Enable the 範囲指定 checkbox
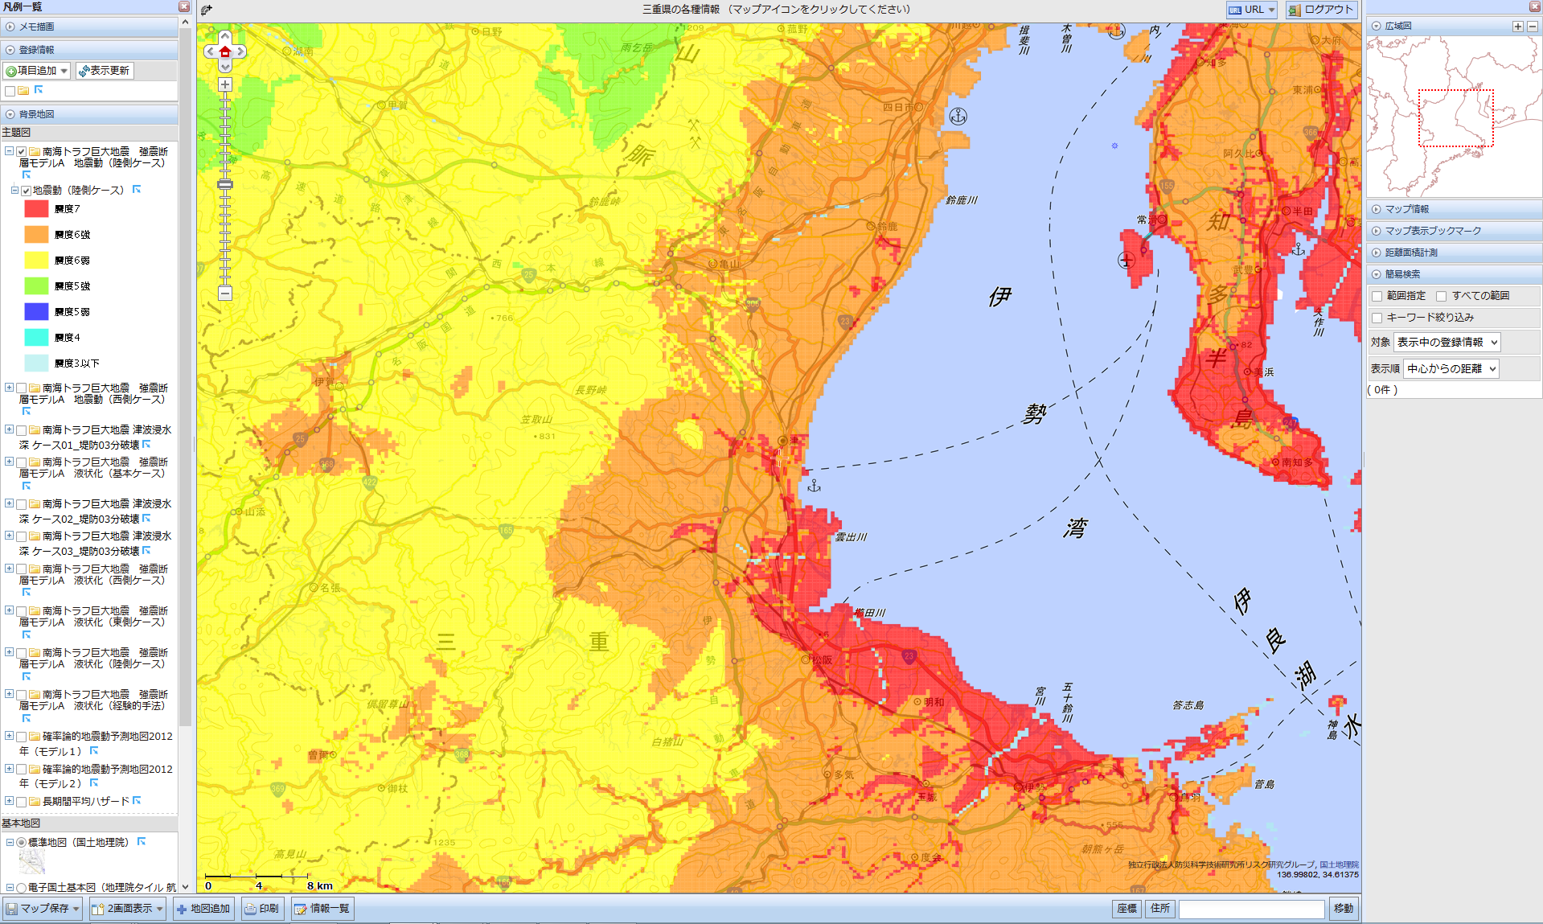This screenshot has width=1543, height=924. (1377, 297)
